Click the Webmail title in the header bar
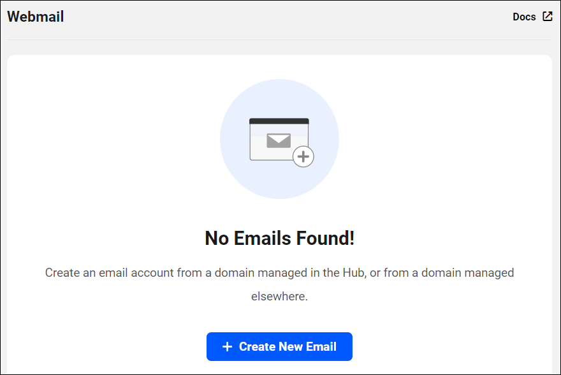Image resolution: width=561 pixels, height=375 pixels. coord(35,17)
